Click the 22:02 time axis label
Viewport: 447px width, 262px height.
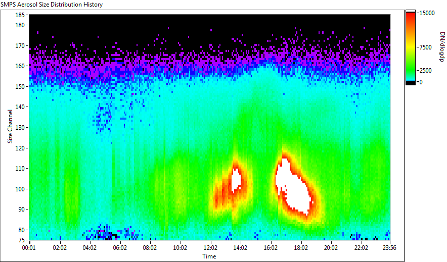pos(361,248)
